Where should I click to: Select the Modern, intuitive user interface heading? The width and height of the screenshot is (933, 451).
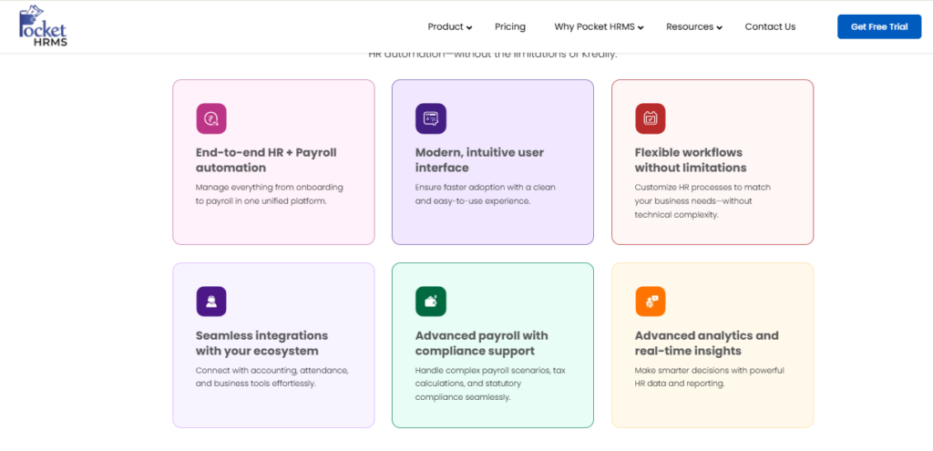coord(479,160)
